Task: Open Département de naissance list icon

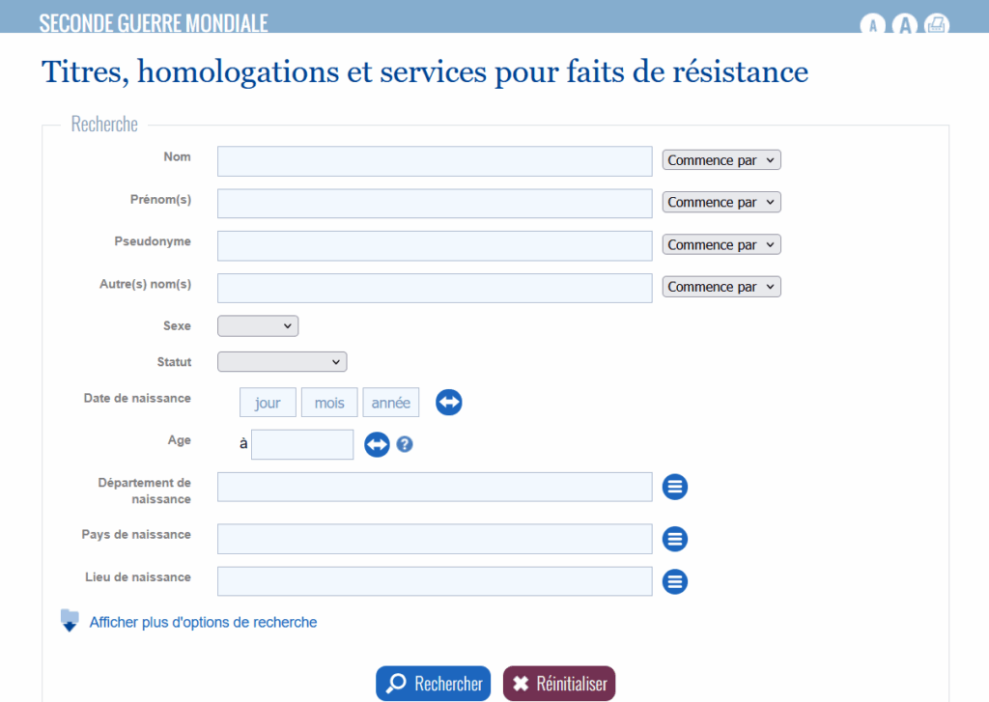Action: click(674, 487)
